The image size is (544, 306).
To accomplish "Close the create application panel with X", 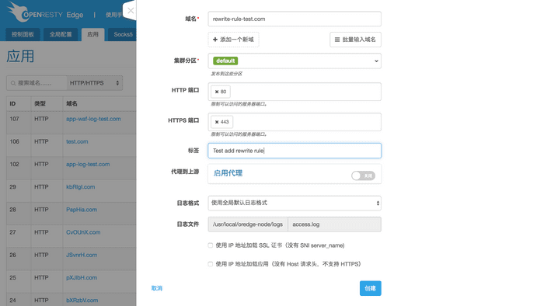I will tap(131, 10).
